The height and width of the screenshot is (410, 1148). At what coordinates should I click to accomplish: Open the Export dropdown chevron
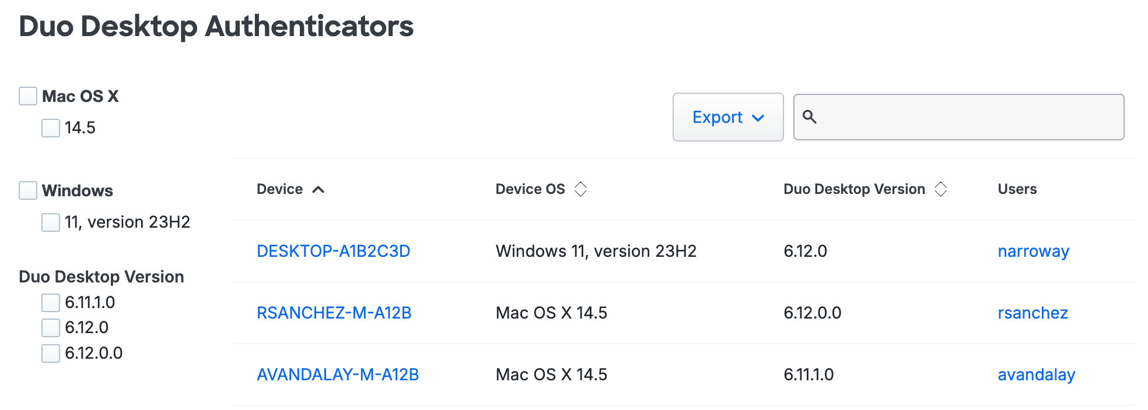coord(758,118)
